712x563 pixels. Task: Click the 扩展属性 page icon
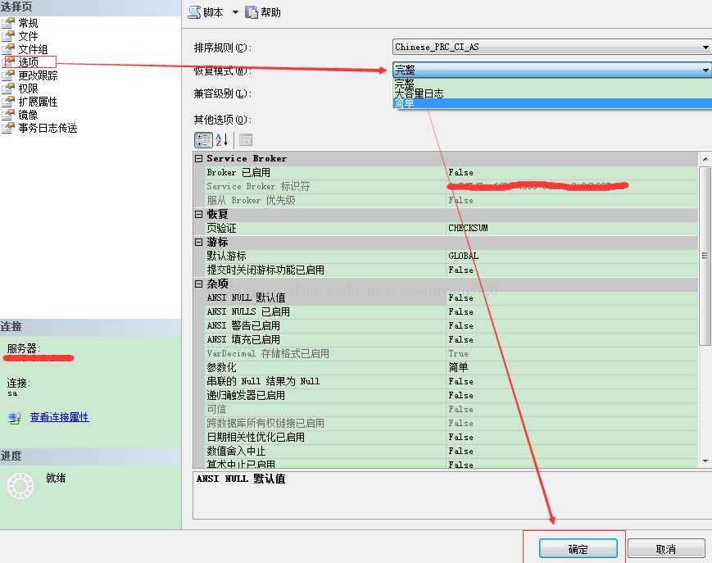(x=8, y=102)
